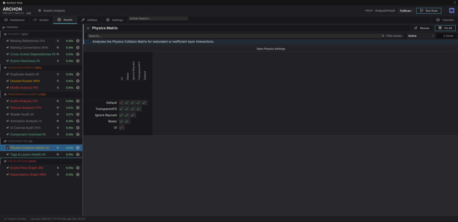
Task: Open the Tutorials tab
Action: coord(445,20)
